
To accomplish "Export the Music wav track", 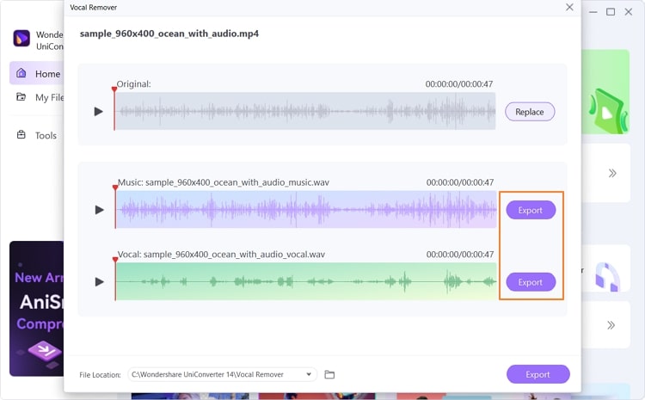I will (531, 210).
